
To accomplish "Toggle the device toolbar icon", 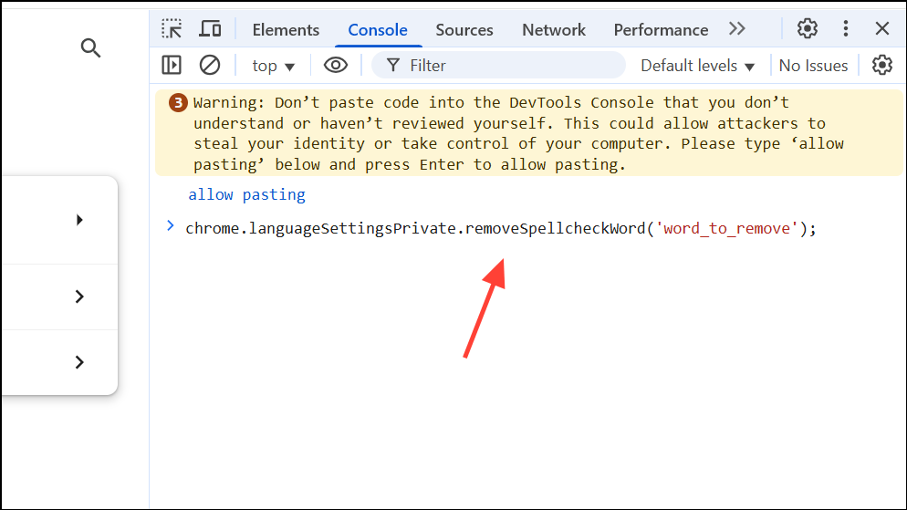I will click(x=210, y=29).
